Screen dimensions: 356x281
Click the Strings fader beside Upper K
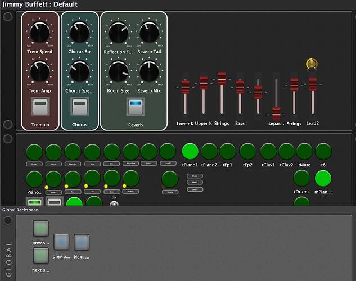(222, 79)
